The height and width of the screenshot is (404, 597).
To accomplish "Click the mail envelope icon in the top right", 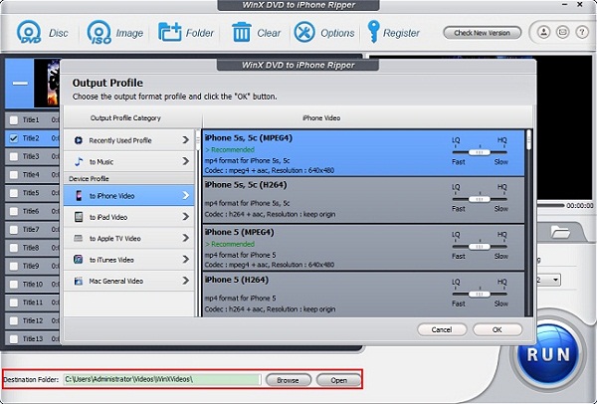I will click(x=563, y=33).
